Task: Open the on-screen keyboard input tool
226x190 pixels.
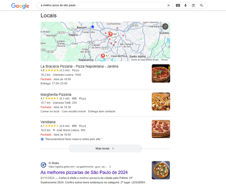Action: 178,5
